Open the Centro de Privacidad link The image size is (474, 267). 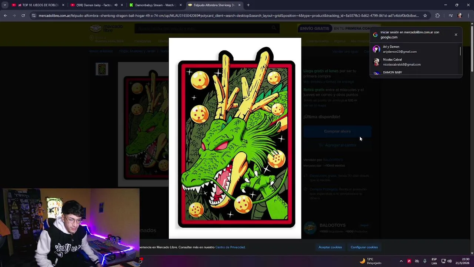pyautogui.click(x=230, y=247)
